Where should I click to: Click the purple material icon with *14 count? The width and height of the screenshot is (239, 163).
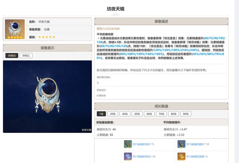tap(128, 156)
